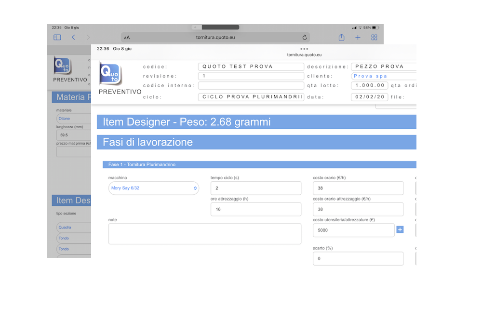The image size is (482, 335).
Task: Open the AA reader options in address bar
Action: (x=127, y=38)
